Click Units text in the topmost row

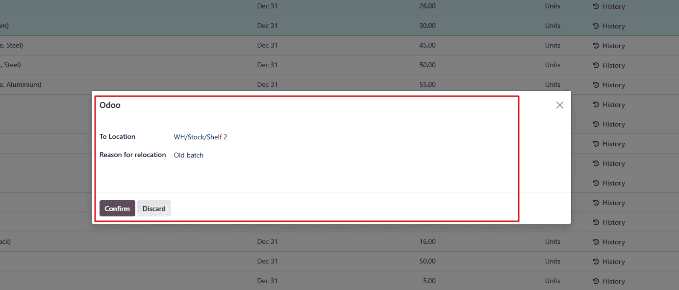point(553,6)
